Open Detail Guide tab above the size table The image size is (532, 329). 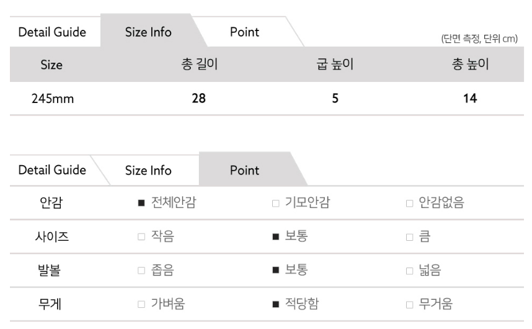coord(51,32)
